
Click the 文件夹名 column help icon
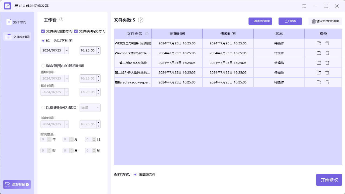147,34
